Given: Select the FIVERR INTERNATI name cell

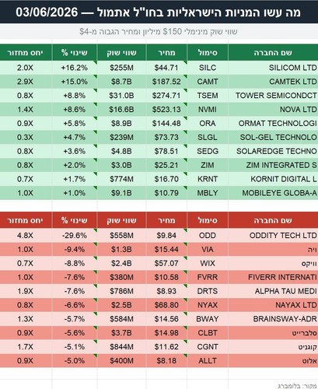Looking at the screenshot, I should [x=273, y=278].
